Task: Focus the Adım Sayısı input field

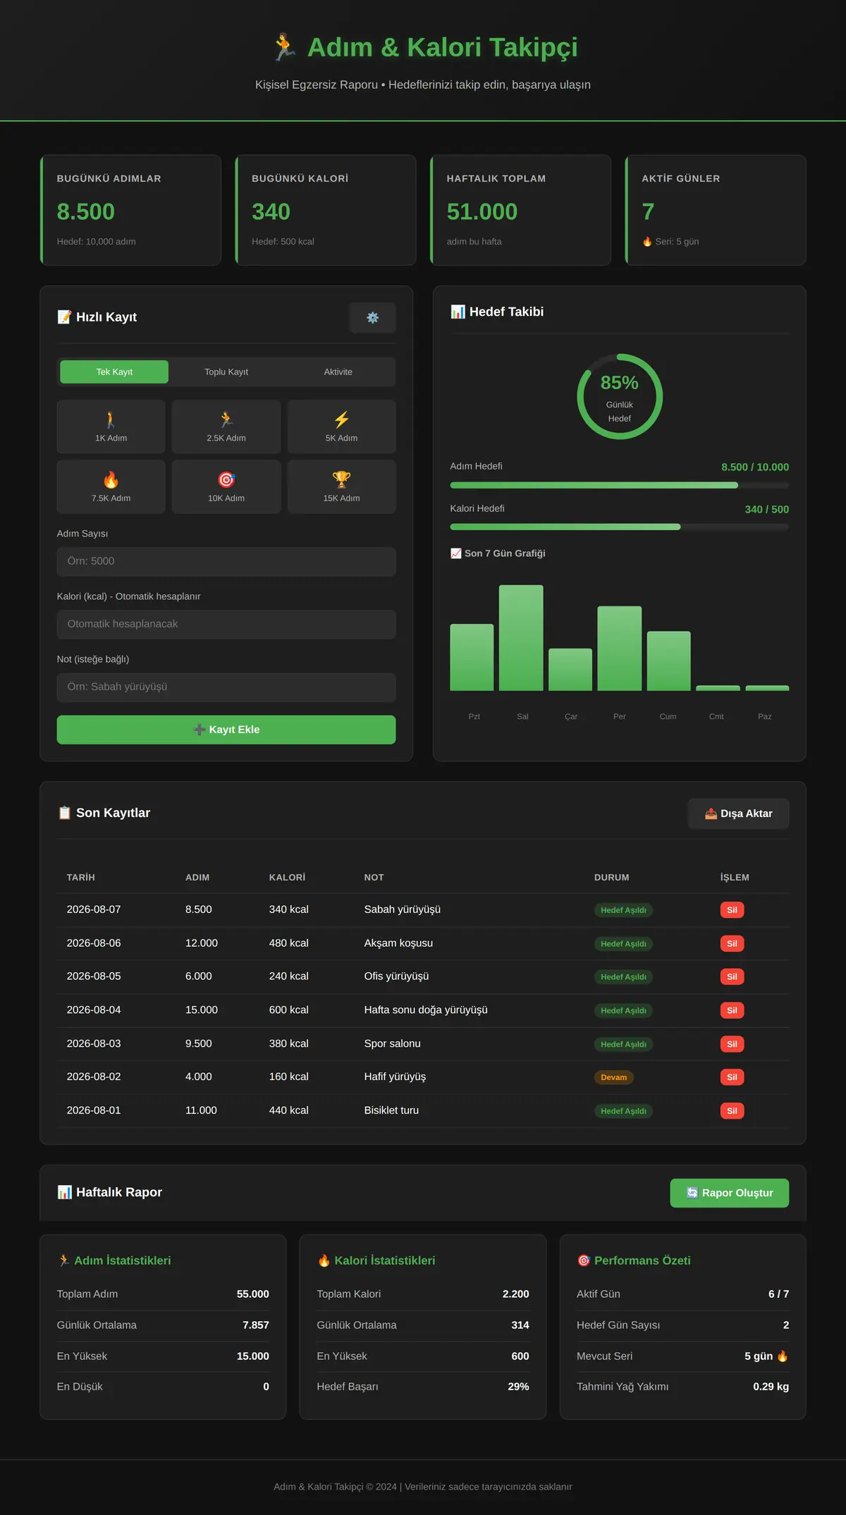Action: pyautogui.click(x=226, y=562)
